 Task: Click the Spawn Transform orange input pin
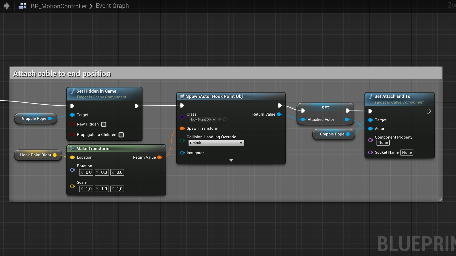click(182, 128)
